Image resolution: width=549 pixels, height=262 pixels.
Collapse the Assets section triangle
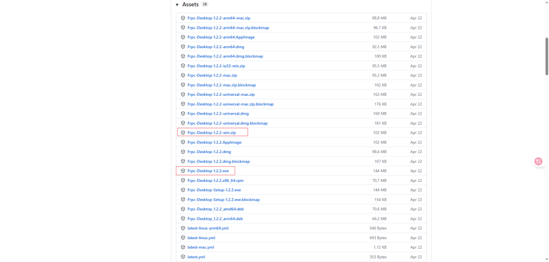tap(177, 5)
